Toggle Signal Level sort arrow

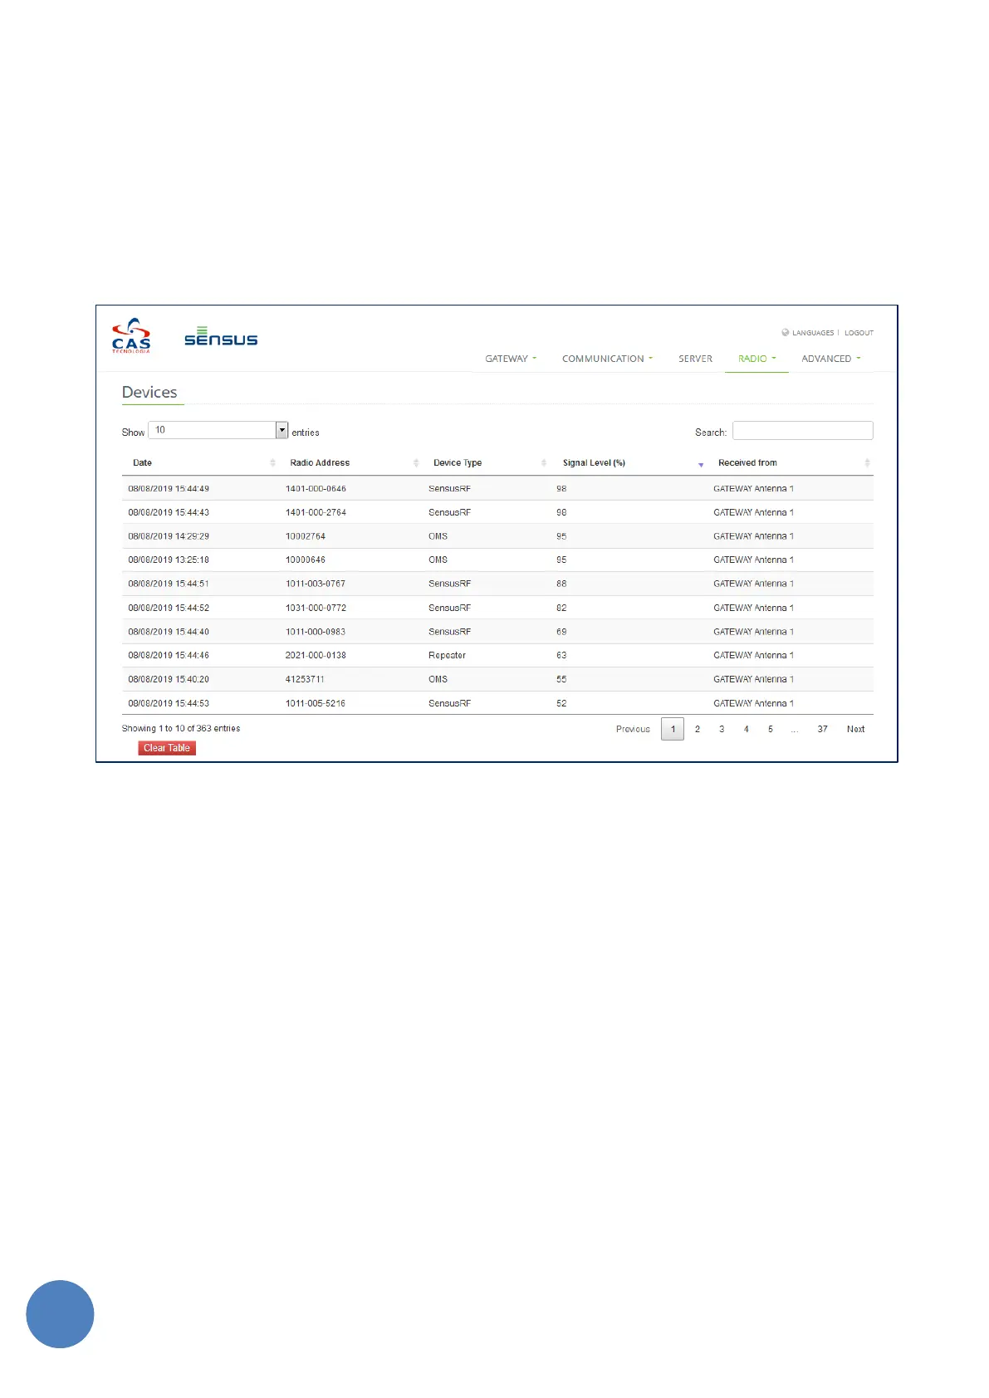coord(701,464)
